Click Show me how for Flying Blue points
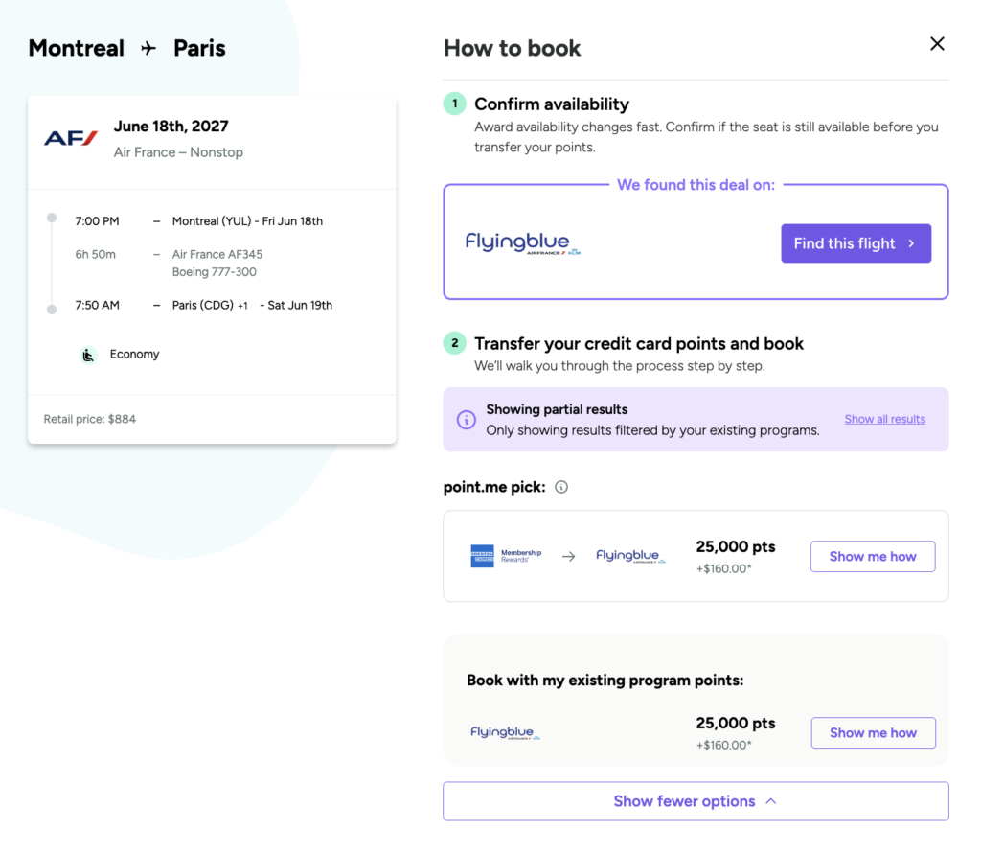 [873, 732]
